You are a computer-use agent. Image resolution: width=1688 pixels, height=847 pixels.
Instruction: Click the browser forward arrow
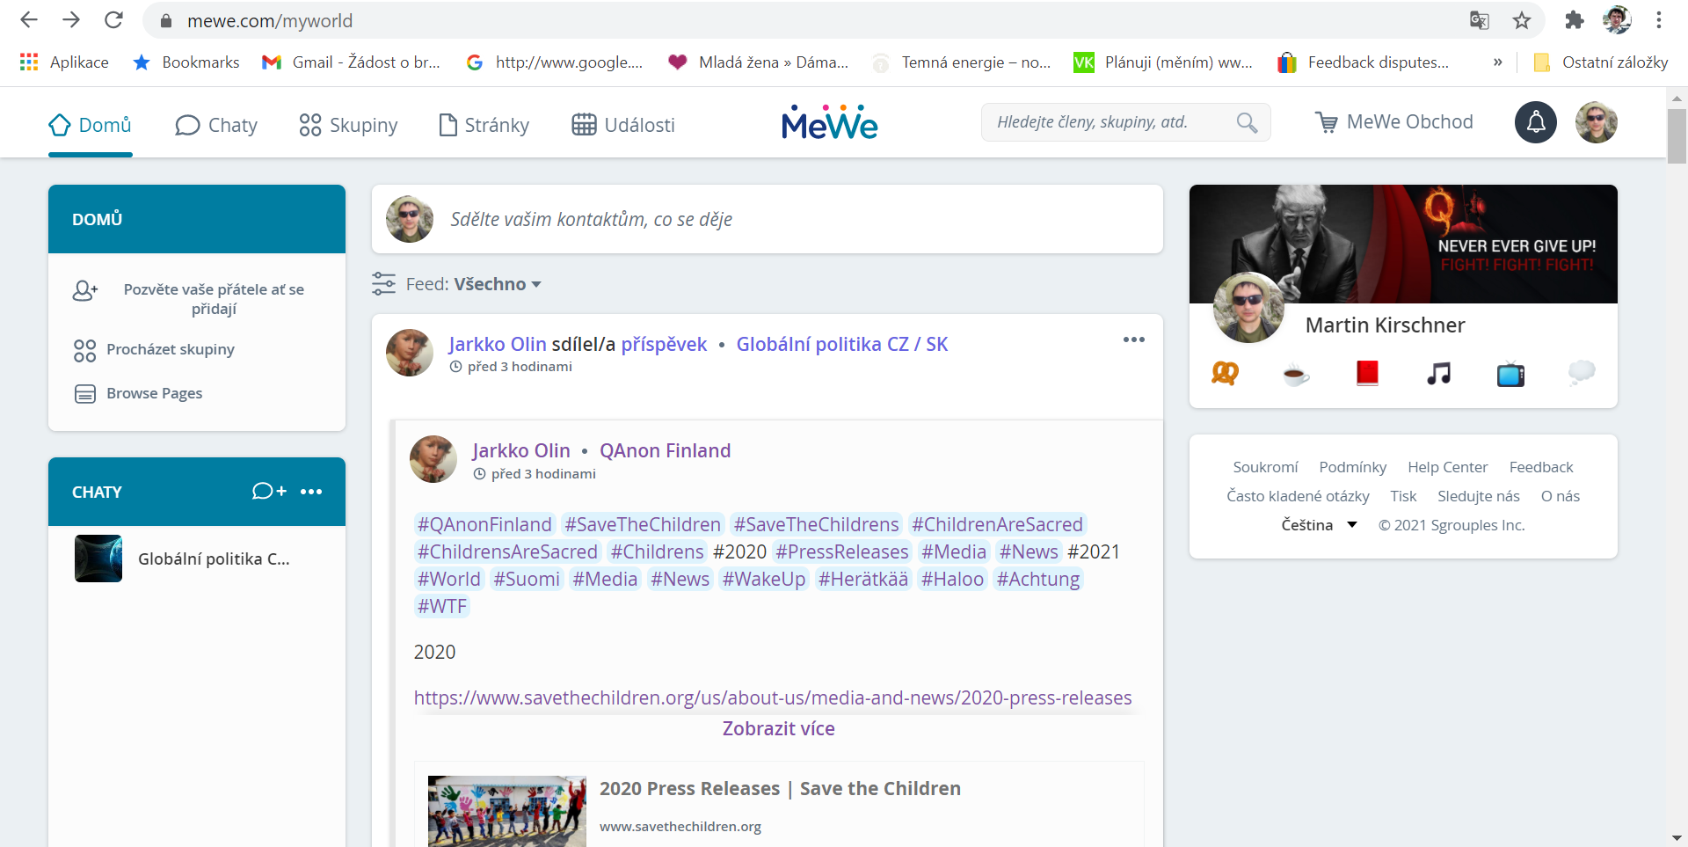pyautogui.click(x=71, y=20)
